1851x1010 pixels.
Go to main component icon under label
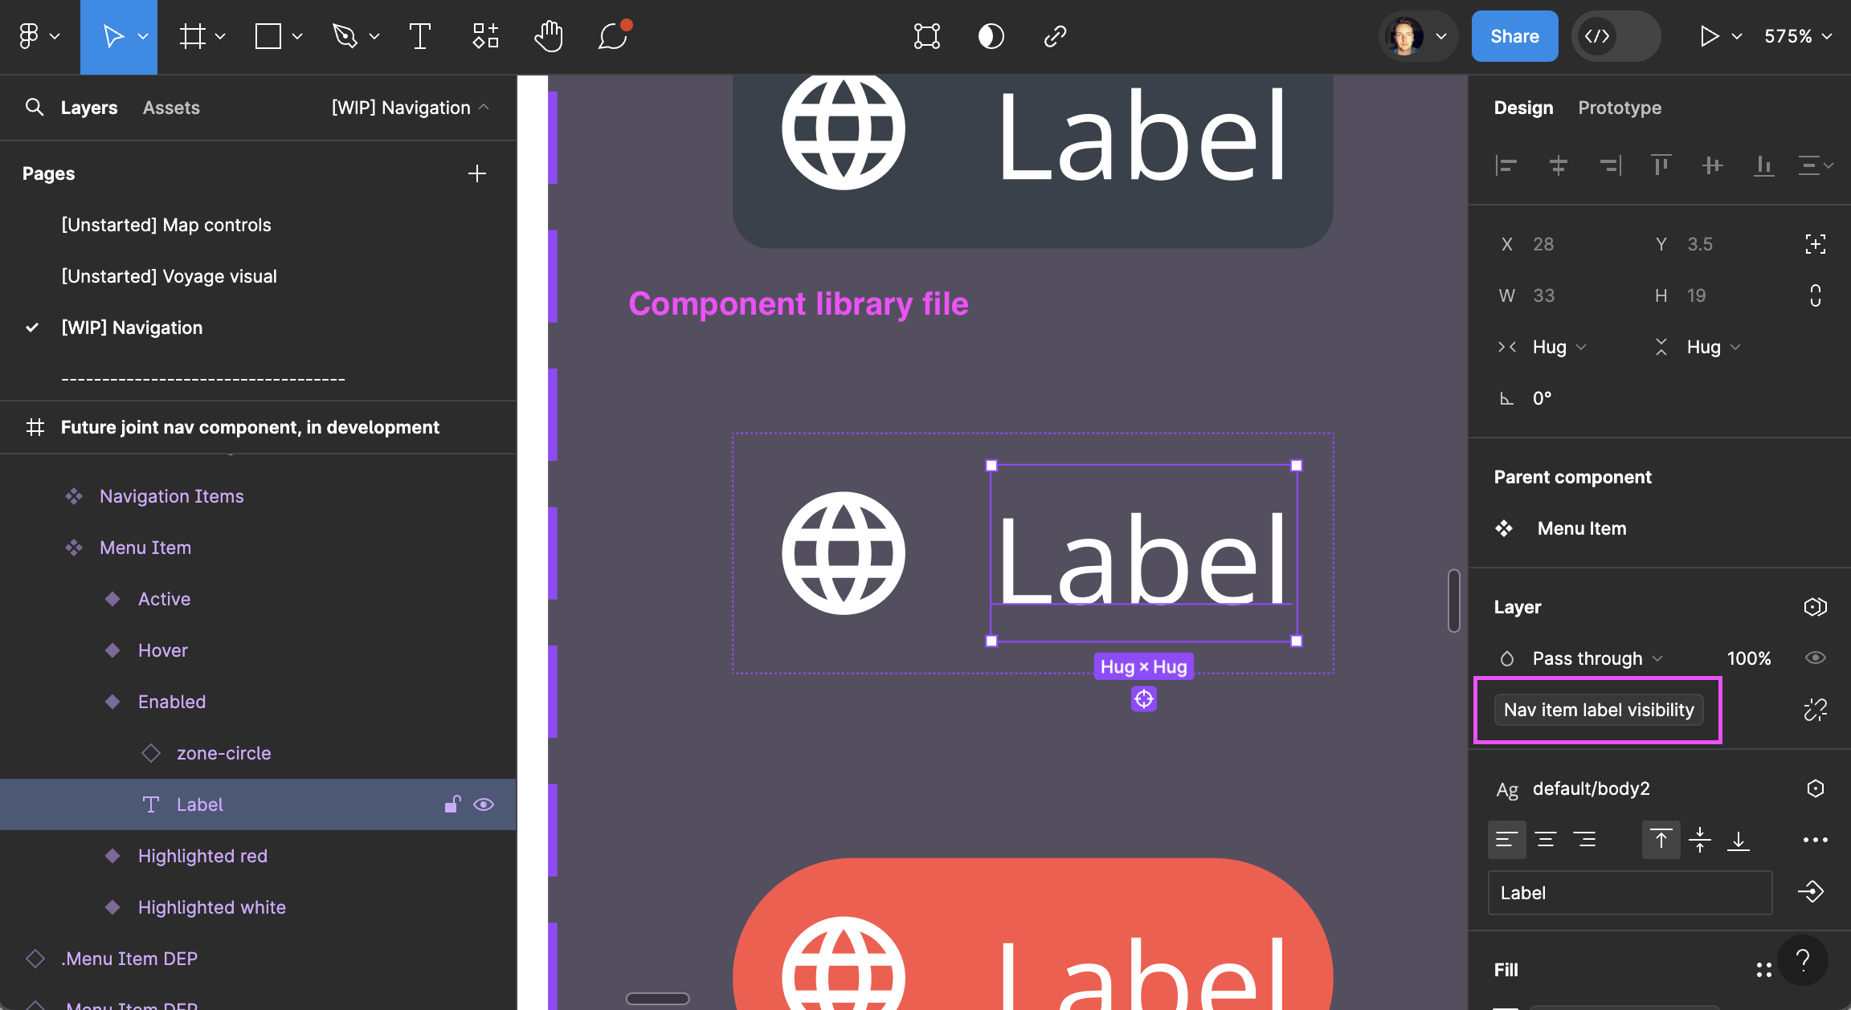click(1143, 699)
